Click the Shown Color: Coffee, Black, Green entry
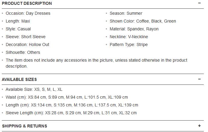The height and width of the screenshot is (132, 208). (143, 21)
